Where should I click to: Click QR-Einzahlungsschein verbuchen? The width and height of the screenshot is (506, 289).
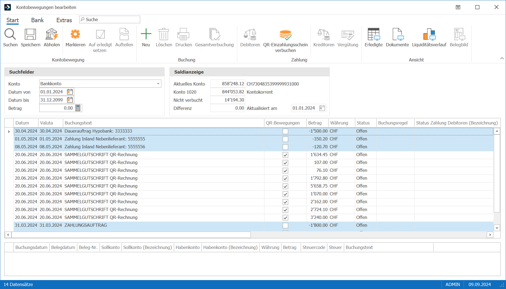(285, 35)
